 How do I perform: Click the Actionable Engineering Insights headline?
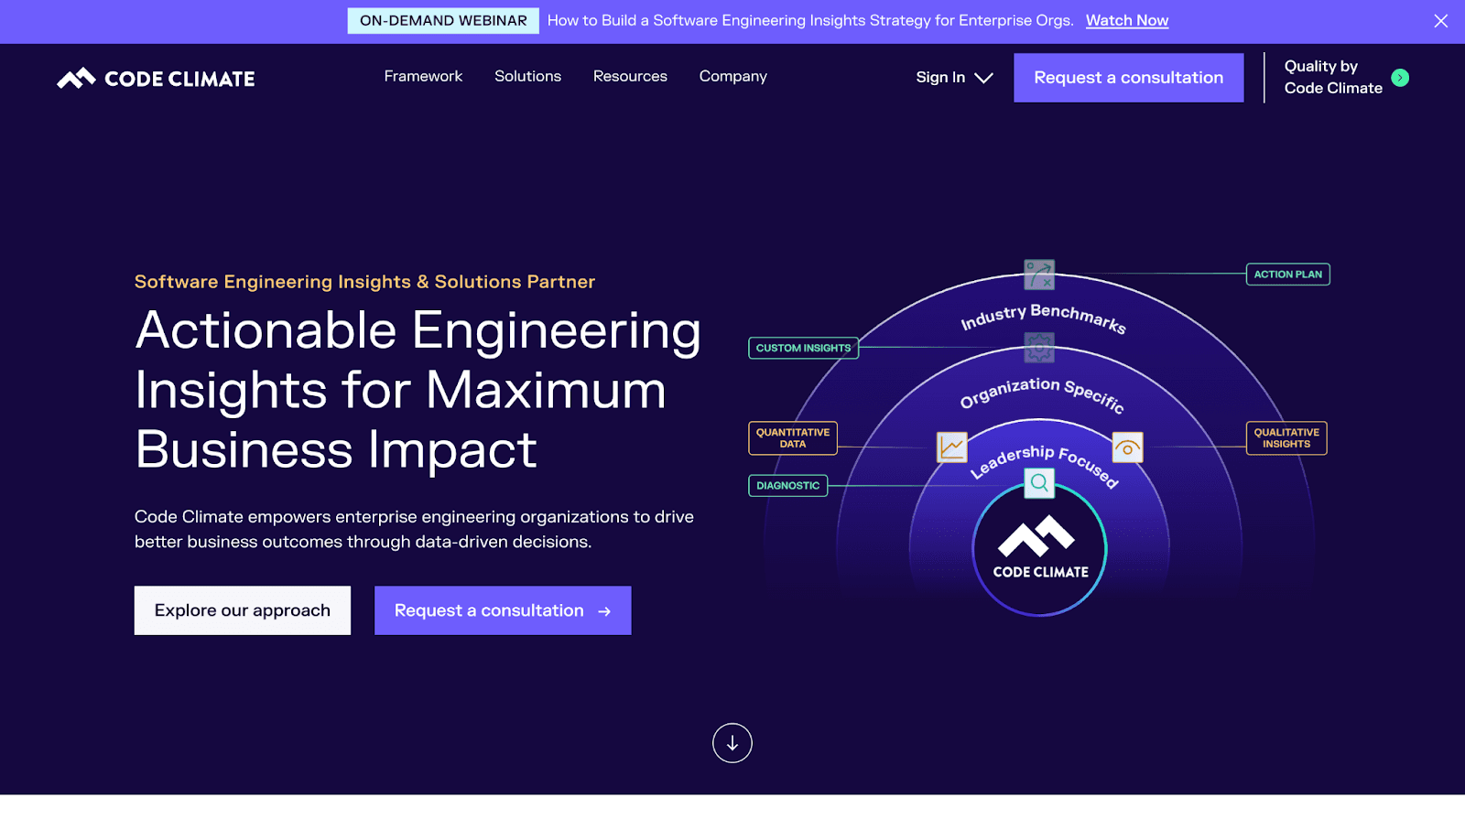click(418, 389)
